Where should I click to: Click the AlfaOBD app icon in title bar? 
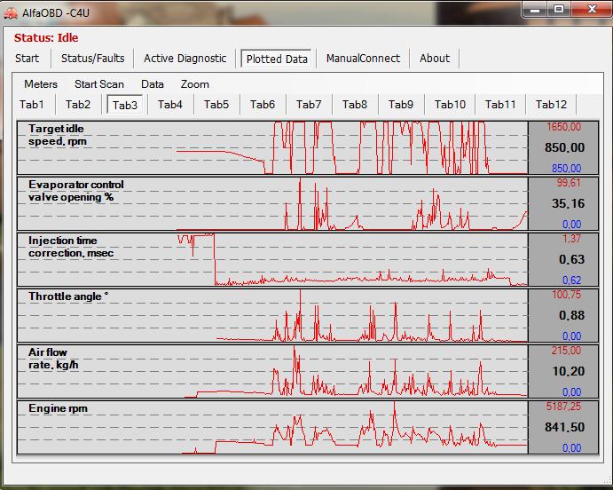(x=11, y=13)
